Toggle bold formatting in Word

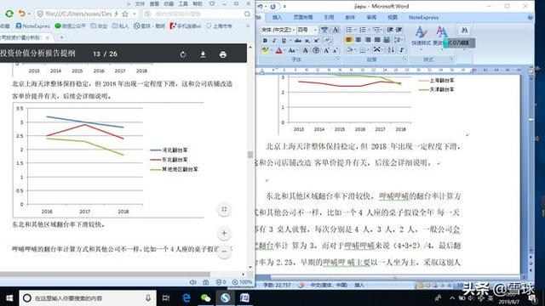point(265,41)
